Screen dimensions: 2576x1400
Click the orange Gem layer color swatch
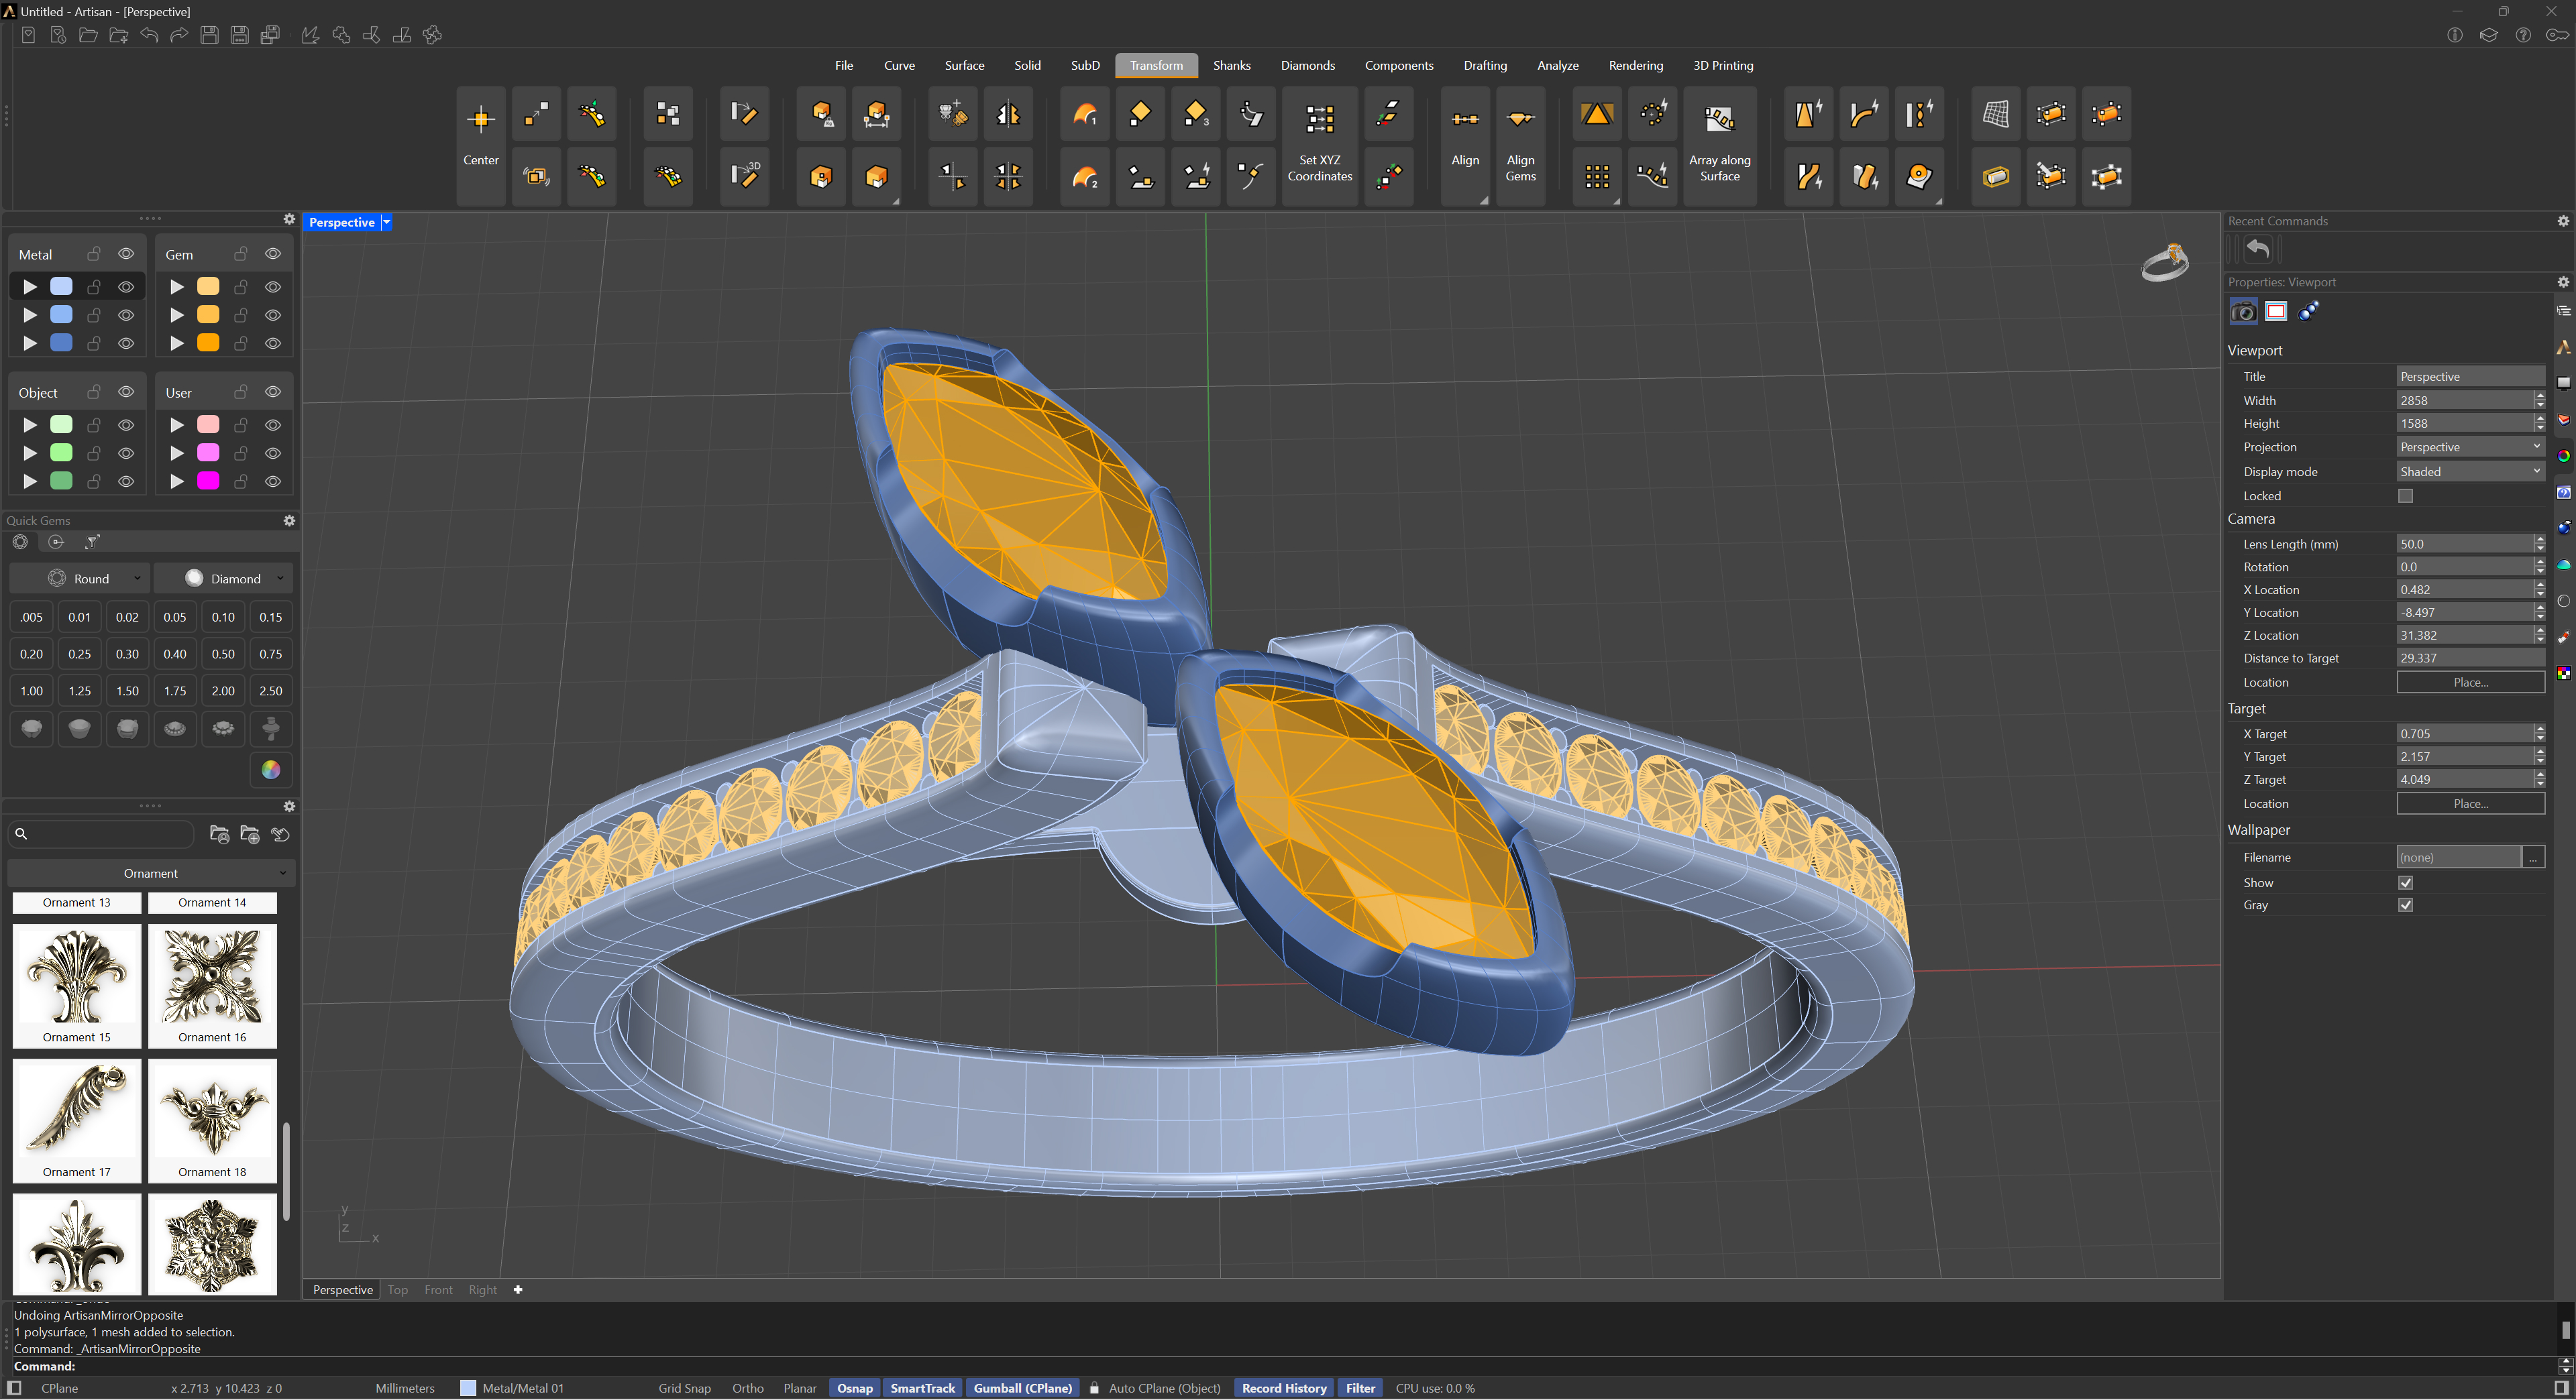pos(208,343)
